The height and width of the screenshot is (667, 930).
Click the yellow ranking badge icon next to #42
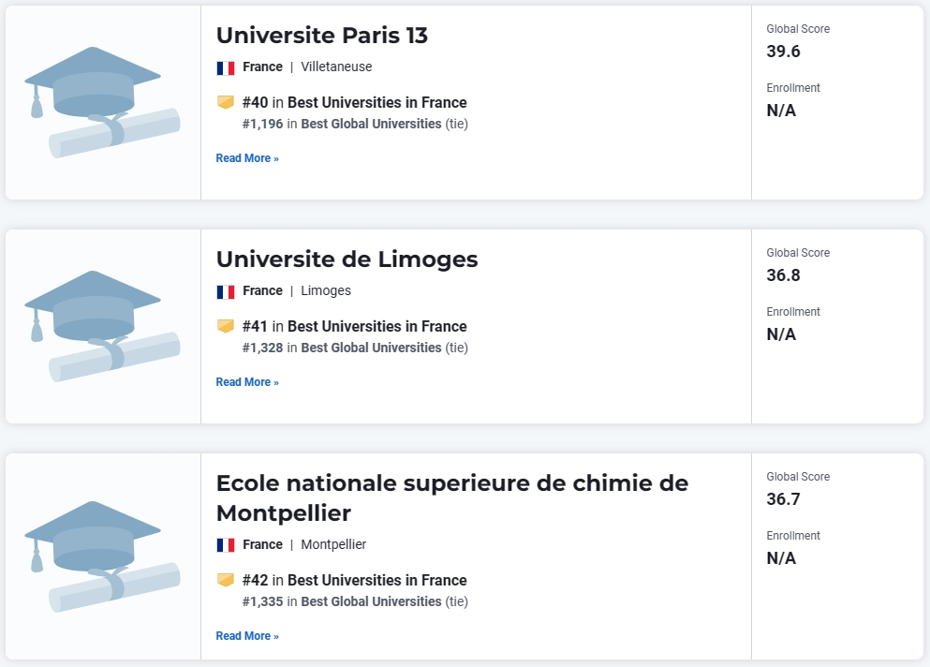point(226,580)
